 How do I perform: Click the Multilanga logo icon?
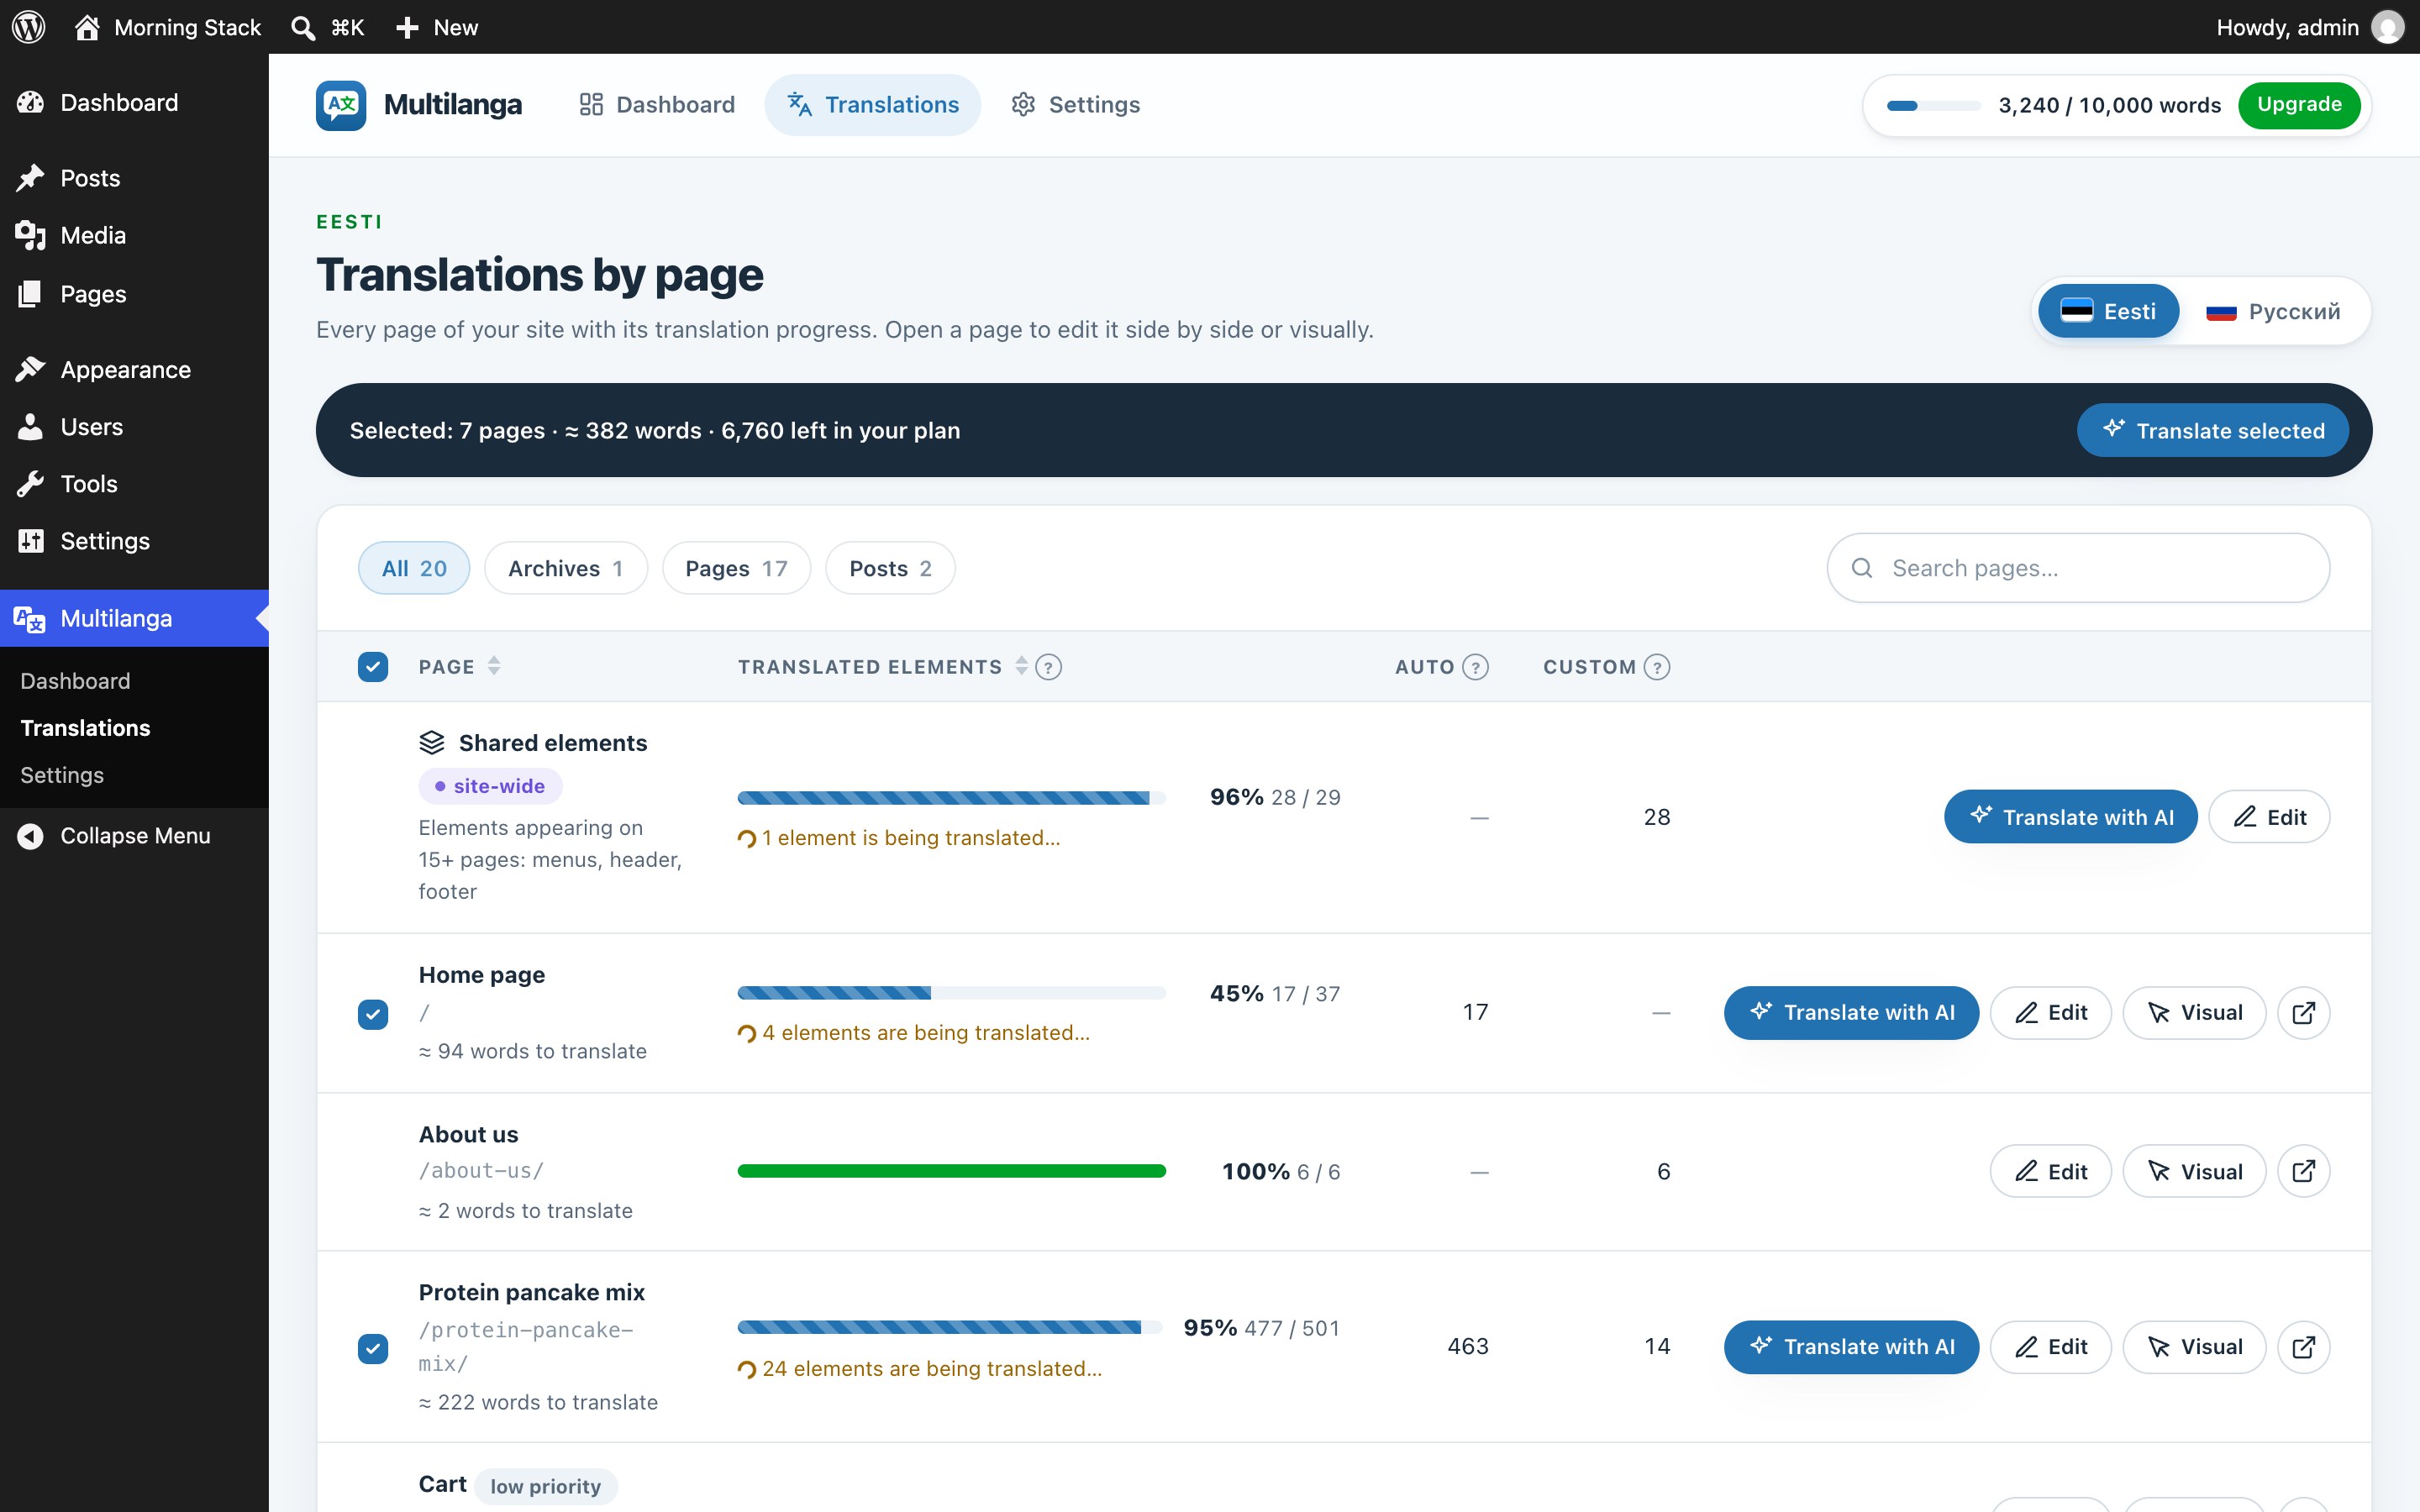click(x=341, y=105)
